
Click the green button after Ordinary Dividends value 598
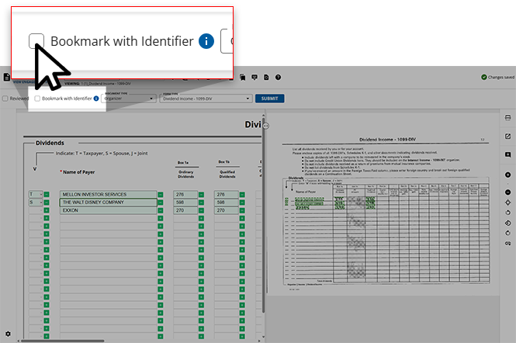(x=201, y=203)
